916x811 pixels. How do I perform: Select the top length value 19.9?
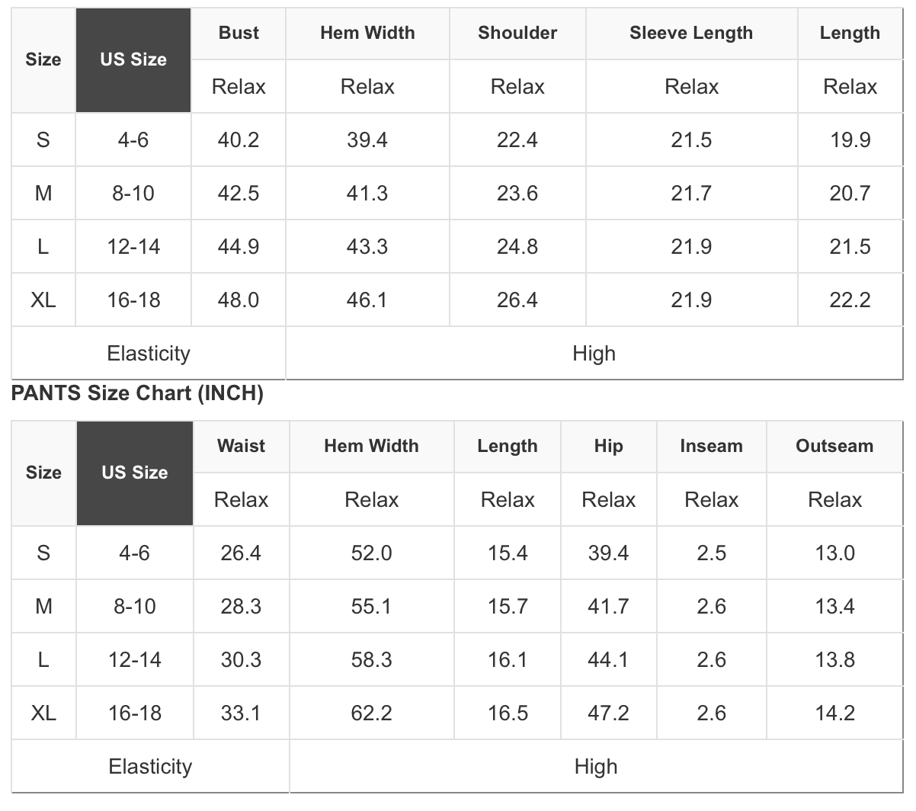(850, 139)
